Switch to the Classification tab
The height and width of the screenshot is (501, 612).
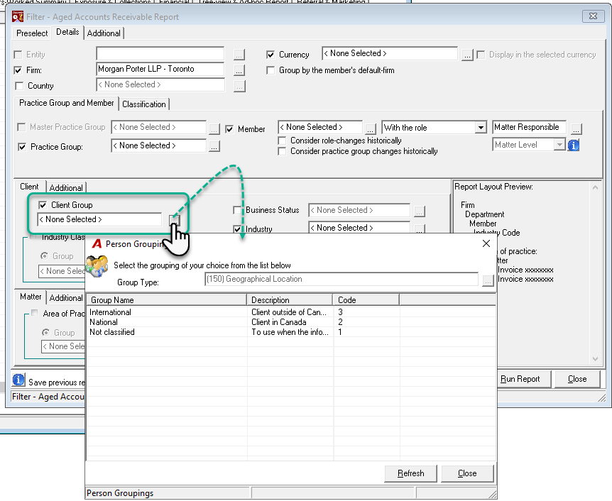coord(144,104)
